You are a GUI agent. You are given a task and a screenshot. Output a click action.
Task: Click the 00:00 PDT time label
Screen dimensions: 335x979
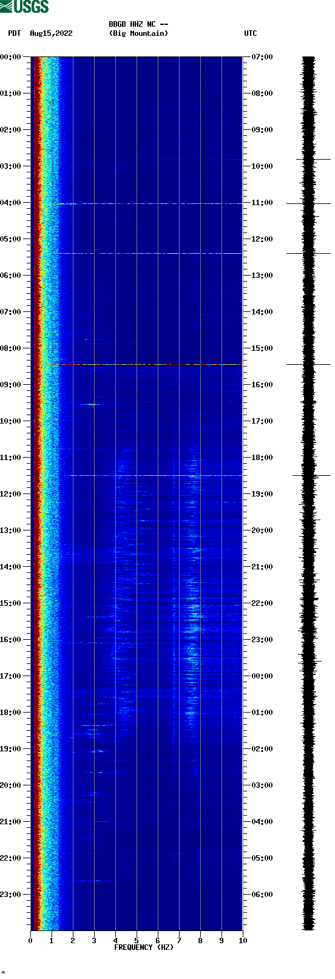(x=10, y=57)
